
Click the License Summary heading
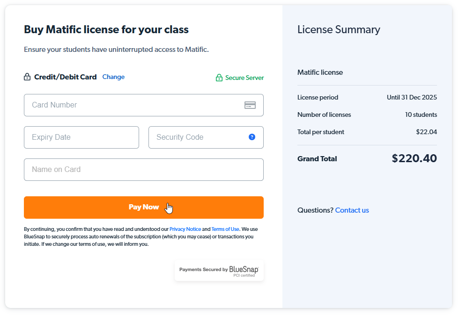pyautogui.click(x=339, y=29)
